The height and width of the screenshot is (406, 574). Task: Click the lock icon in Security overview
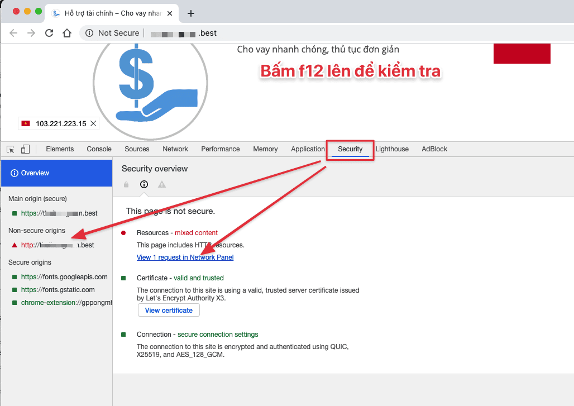click(x=126, y=184)
